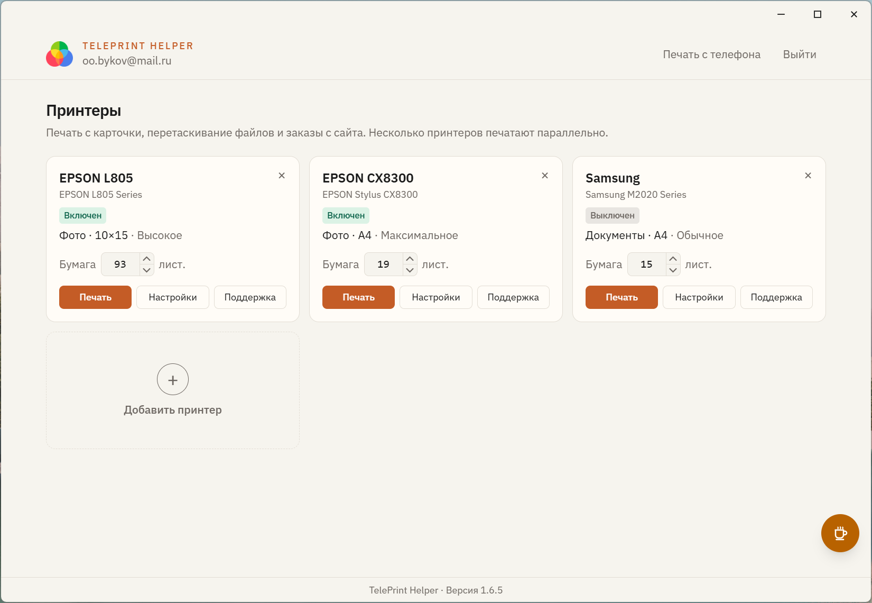The width and height of the screenshot is (872, 603).
Task: Click the Добавить принтер label
Action: [x=173, y=410]
